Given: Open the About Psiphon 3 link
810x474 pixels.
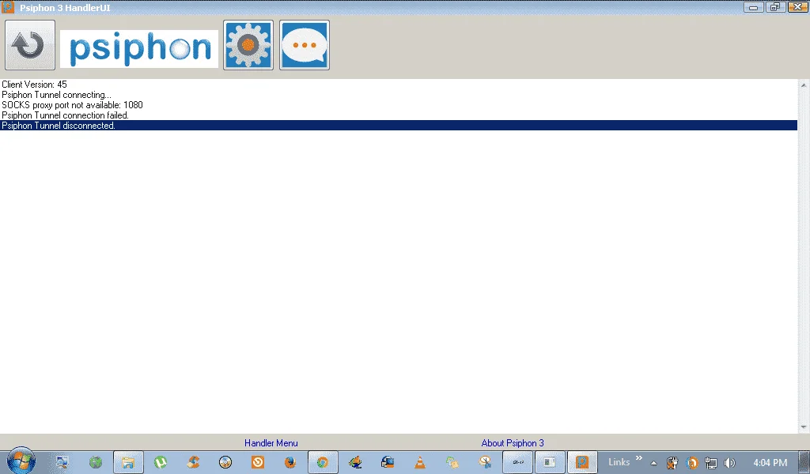Looking at the screenshot, I should (513, 443).
